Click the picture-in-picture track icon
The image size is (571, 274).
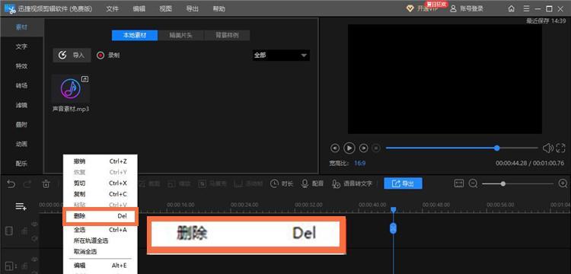click(x=9, y=266)
